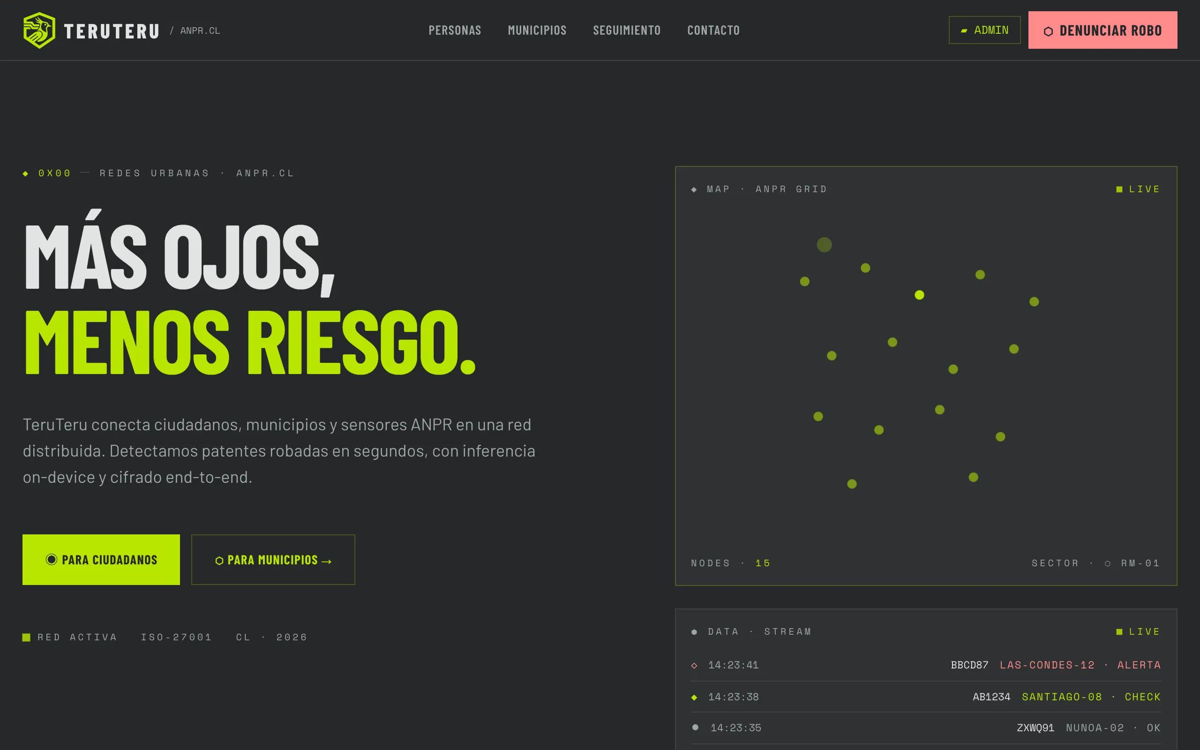The width and height of the screenshot is (1200, 750).
Task: Open the Personas nav item
Action: pos(455,30)
